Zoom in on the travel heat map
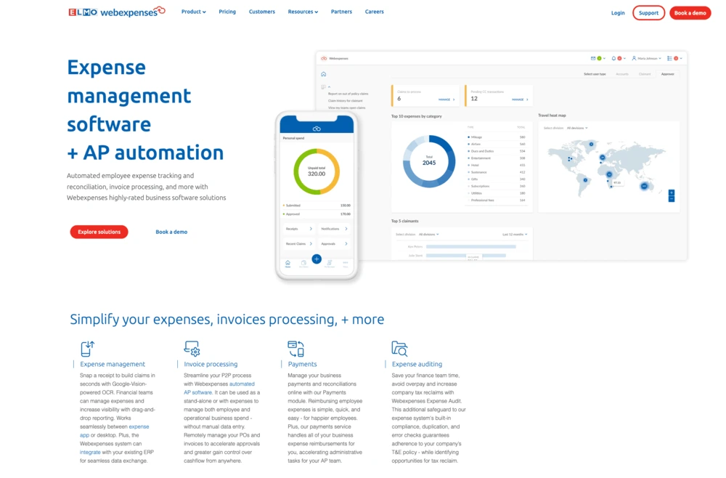726x478 pixels. pyautogui.click(x=672, y=193)
